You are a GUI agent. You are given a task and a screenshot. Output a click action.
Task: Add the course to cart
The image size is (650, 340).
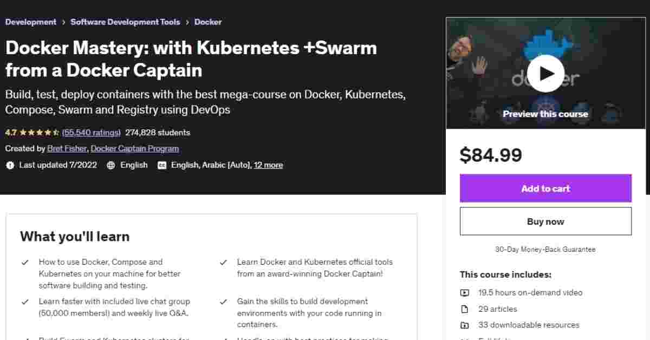pos(545,188)
